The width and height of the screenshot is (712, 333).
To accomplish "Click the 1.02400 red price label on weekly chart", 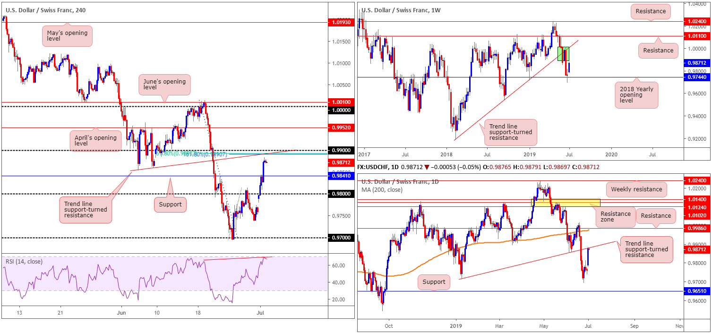I will pyautogui.click(x=696, y=22).
